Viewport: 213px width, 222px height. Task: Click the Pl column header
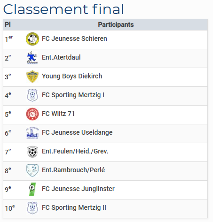click(8, 24)
